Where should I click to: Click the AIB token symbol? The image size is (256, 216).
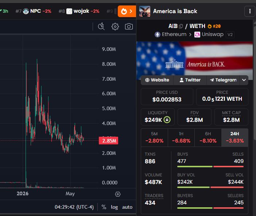click(x=173, y=26)
